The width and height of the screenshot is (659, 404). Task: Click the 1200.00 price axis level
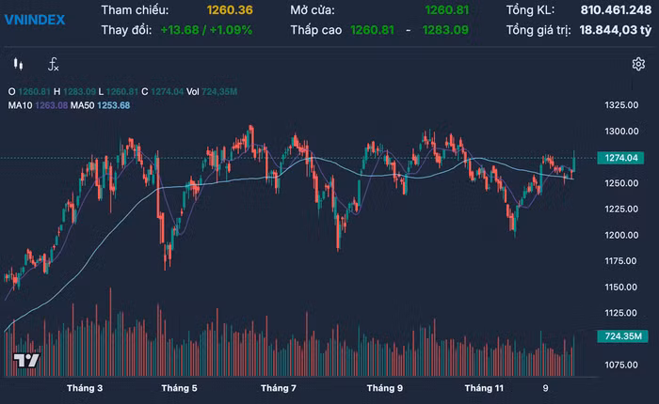(624, 235)
